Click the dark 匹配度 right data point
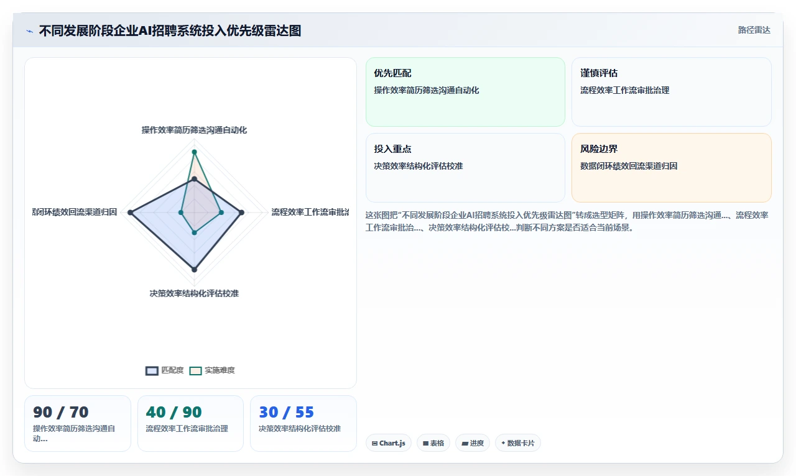Image resolution: width=796 pixels, height=476 pixels. click(x=242, y=213)
